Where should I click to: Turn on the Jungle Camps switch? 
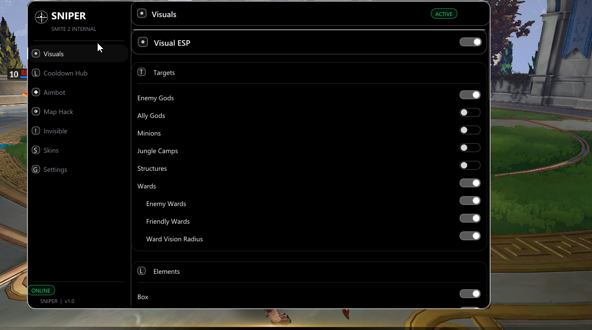click(470, 148)
